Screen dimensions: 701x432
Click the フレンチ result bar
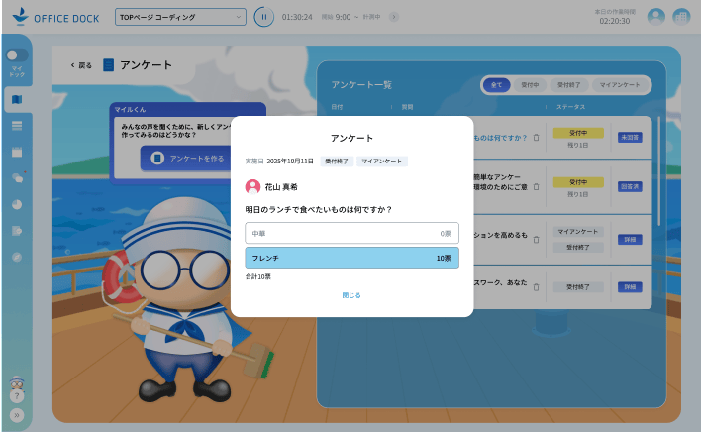click(351, 258)
